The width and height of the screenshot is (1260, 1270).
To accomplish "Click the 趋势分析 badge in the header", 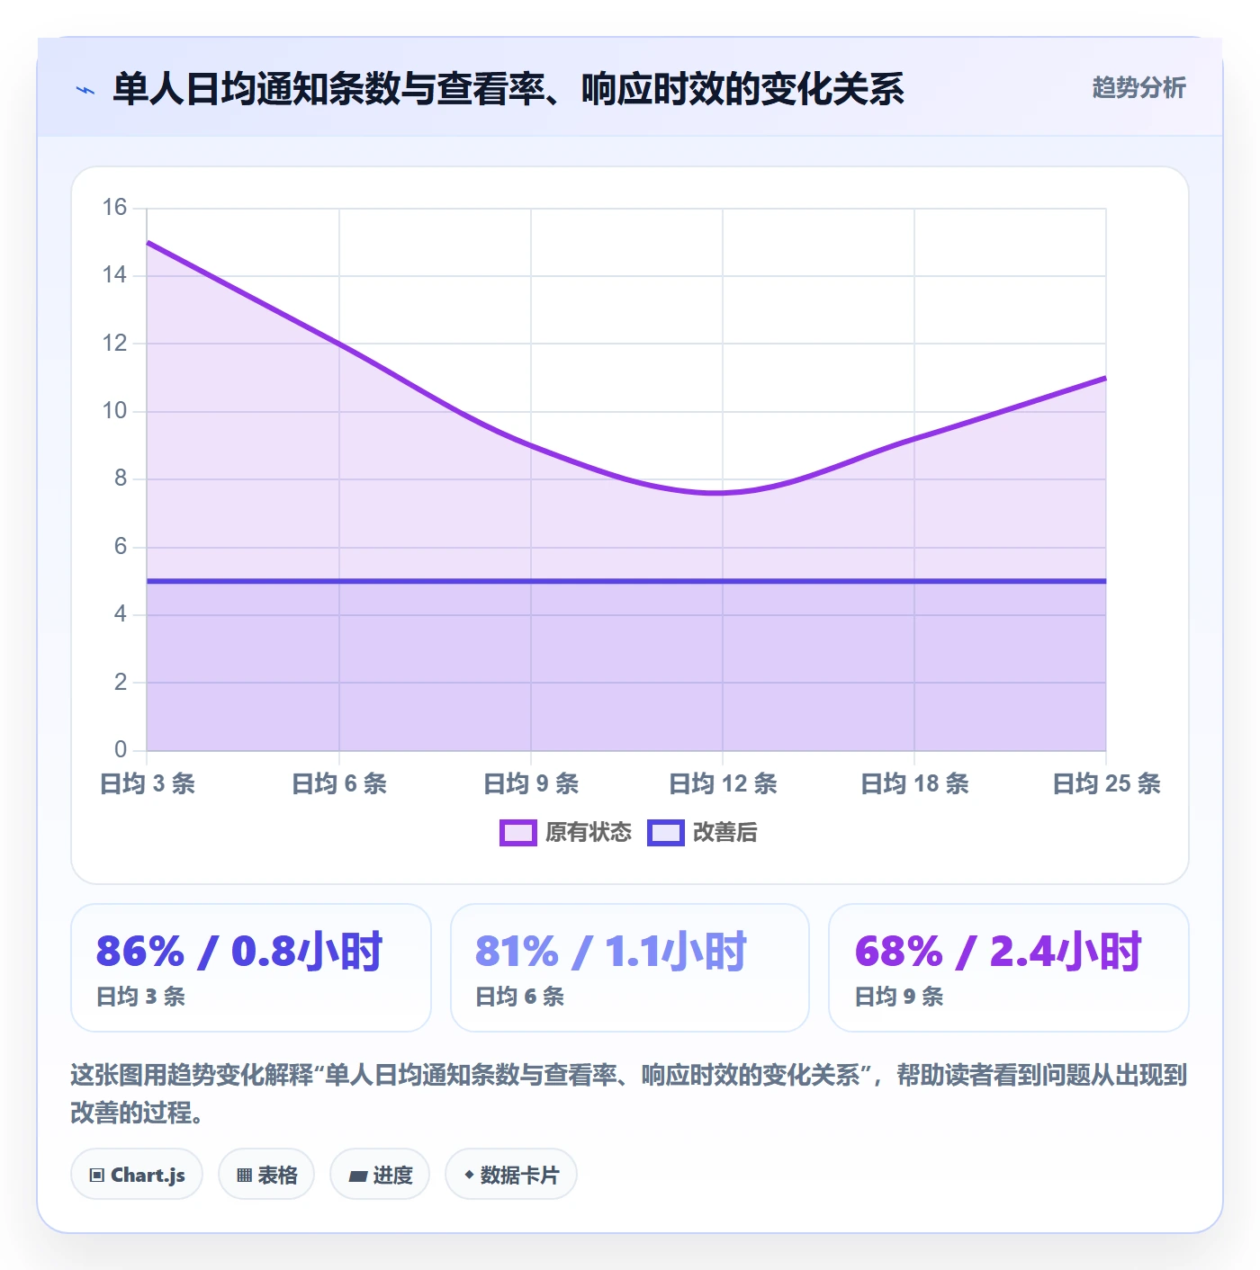I will (x=1138, y=87).
